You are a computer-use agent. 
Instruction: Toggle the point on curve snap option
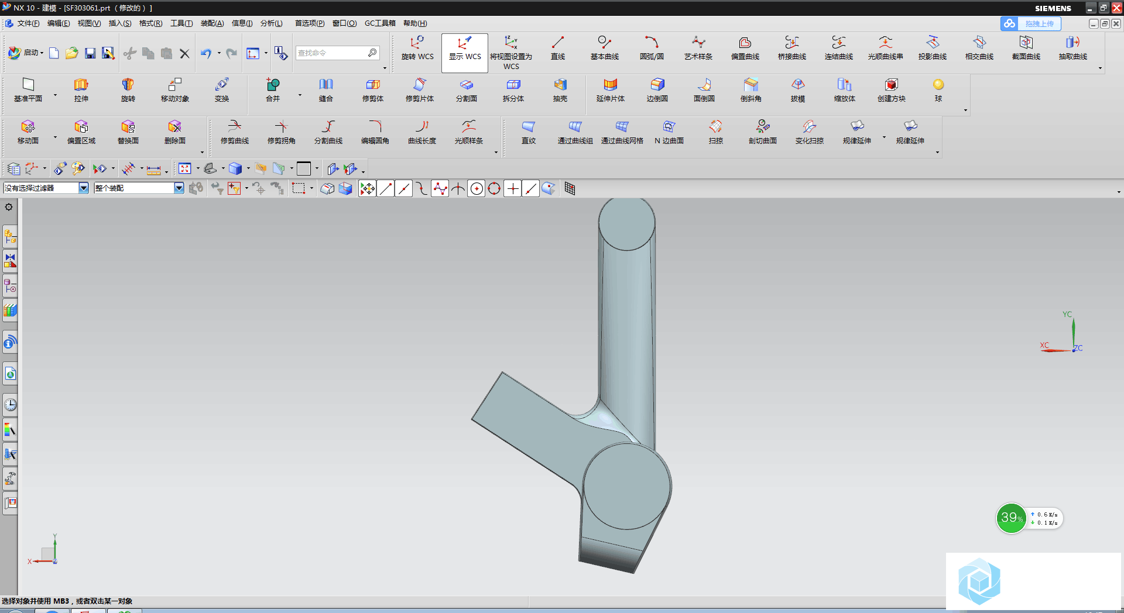tap(530, 188)
